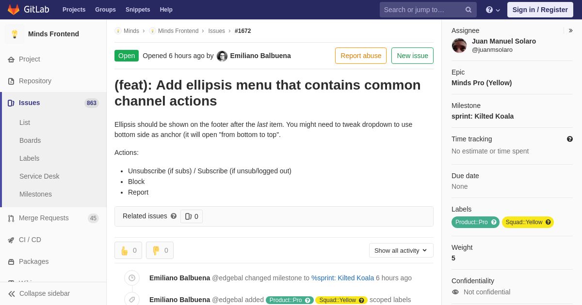
Task: Click the search magnifier icon
Action: [469, 10]
